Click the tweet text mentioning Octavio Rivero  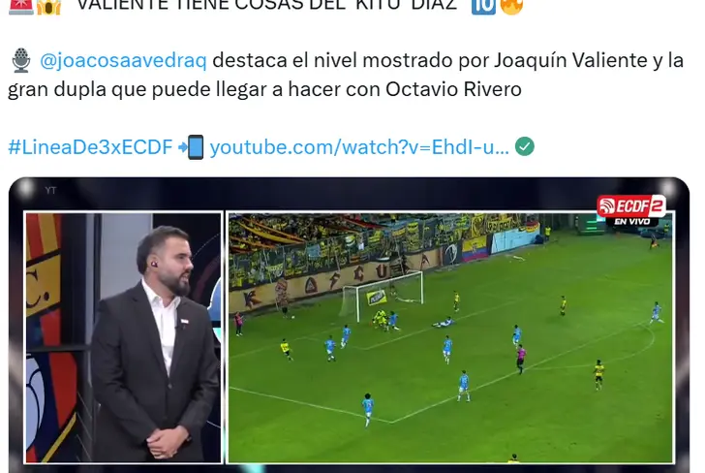(346, 75)
